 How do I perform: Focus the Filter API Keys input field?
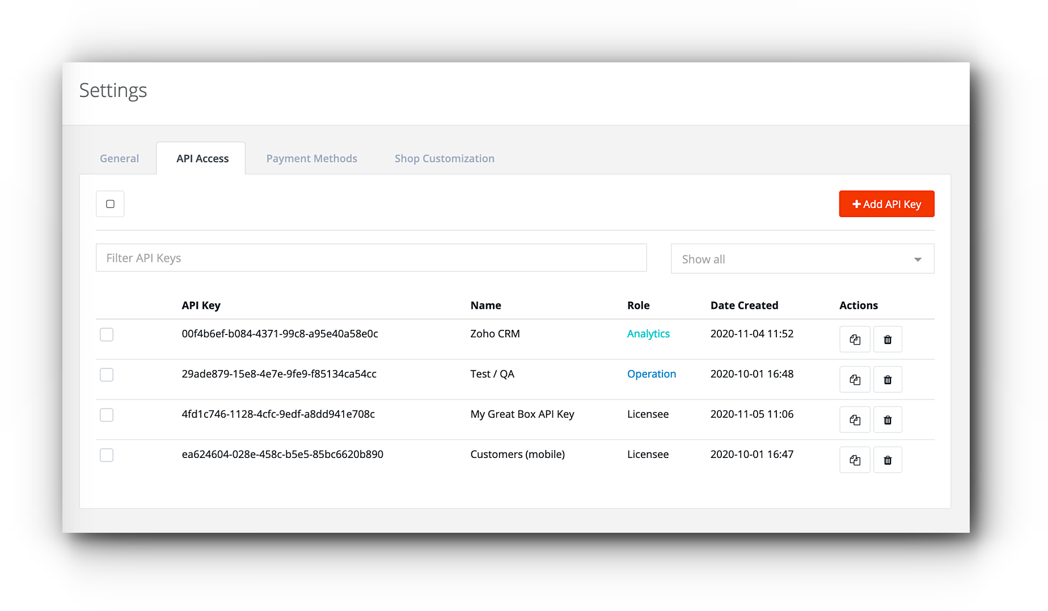click(x=371, y=258)
